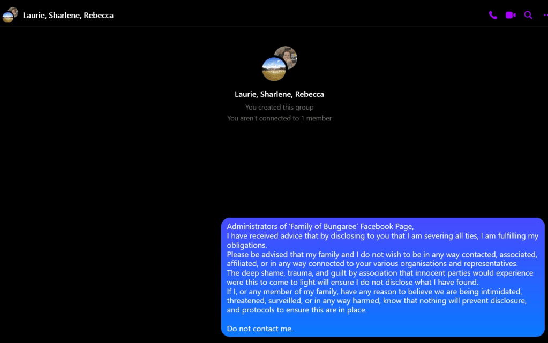Click the 'threatened, surveilled' message line
The height and width of the screenshot is (343, 548).
coord(376,301)
